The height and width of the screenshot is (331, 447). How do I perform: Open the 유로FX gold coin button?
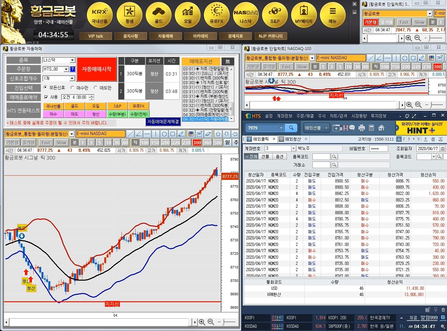217,14
